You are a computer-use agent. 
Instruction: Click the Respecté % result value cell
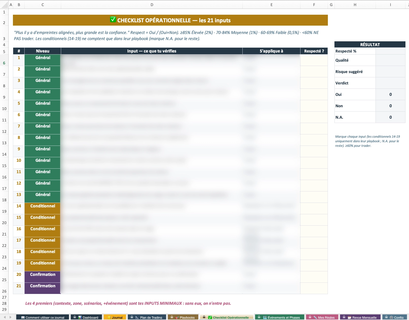390,51
